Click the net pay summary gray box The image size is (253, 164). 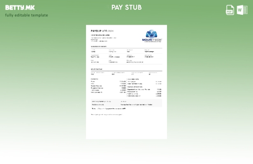click(x=126, y=103)
